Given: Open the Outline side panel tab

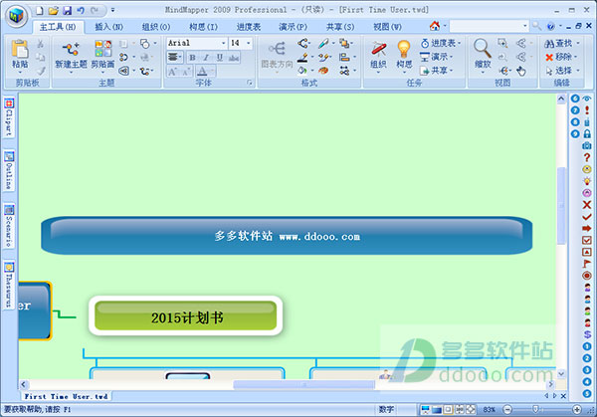Looking at the screenshot, I should [x=9, y=170].
